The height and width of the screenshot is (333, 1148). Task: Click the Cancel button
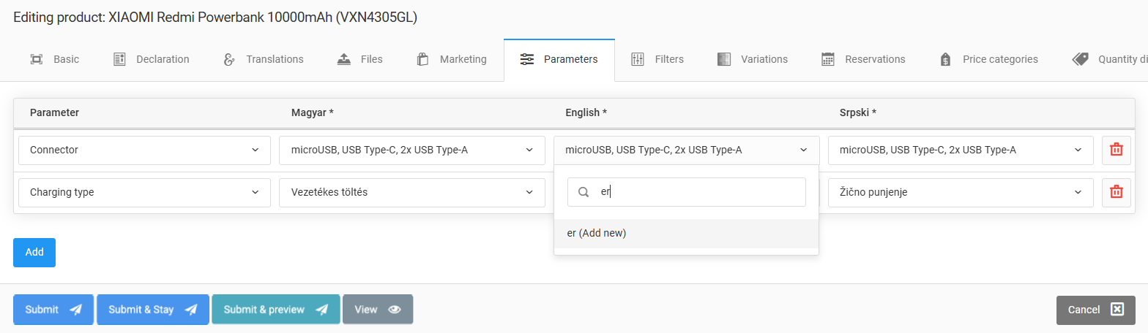(1096, 310)
